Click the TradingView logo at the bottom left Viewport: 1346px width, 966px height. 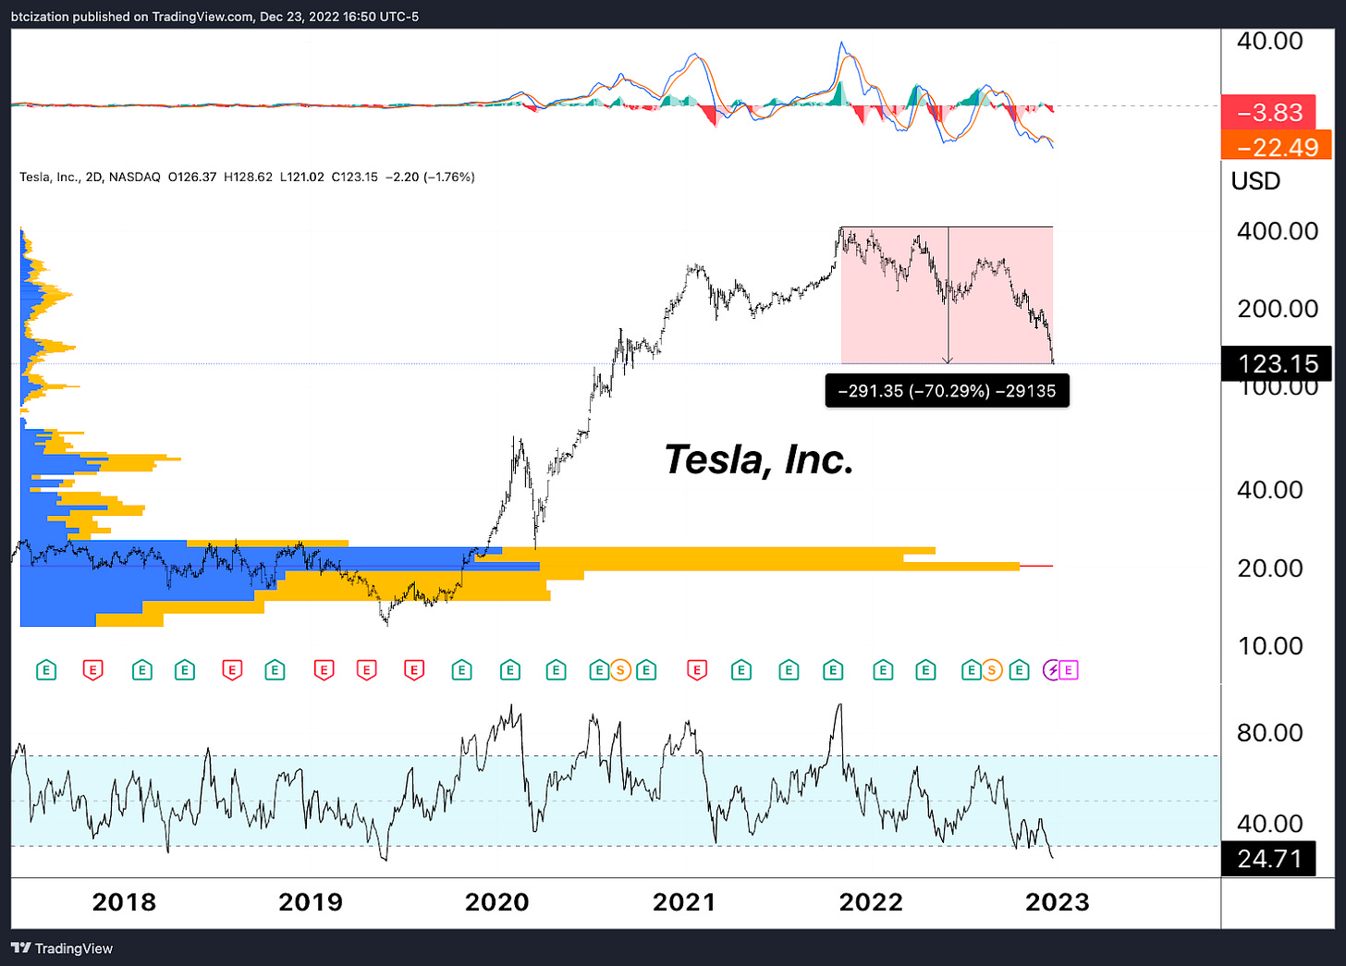click(x=62, y=948)
